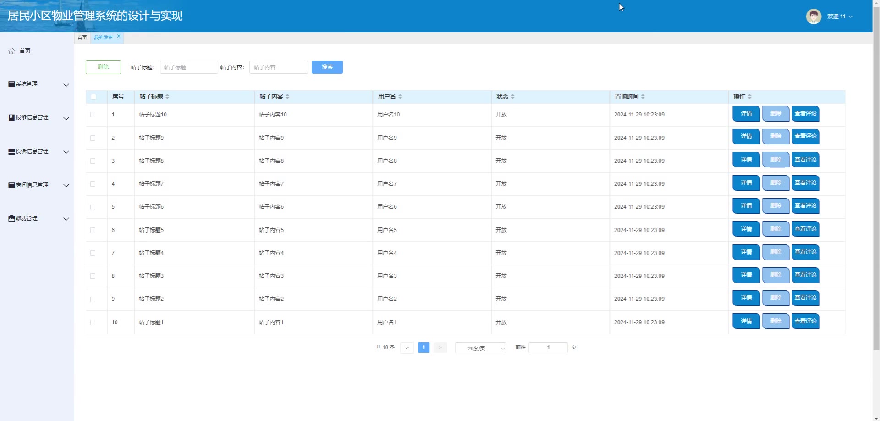Check the box for row 帖子标题10
This screenshot has width=880, height=421.
click(x=93, y=115)
